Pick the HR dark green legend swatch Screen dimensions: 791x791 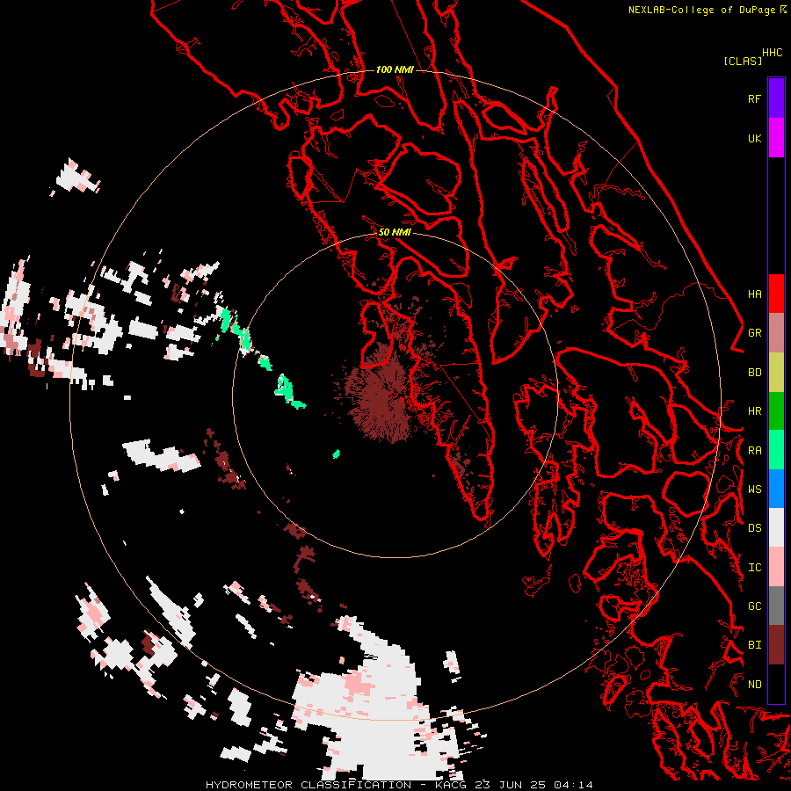click(x=776, y=410)
